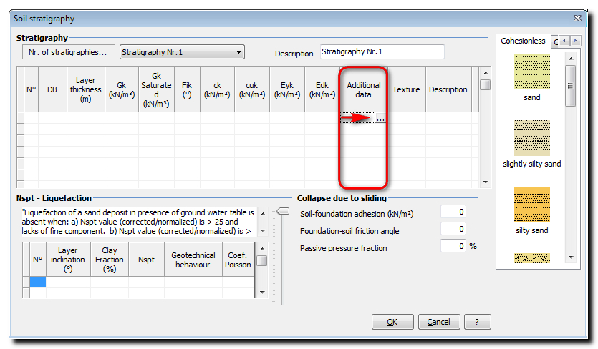
Task: Click the vertical slider handle
Action: click(283, 212)
